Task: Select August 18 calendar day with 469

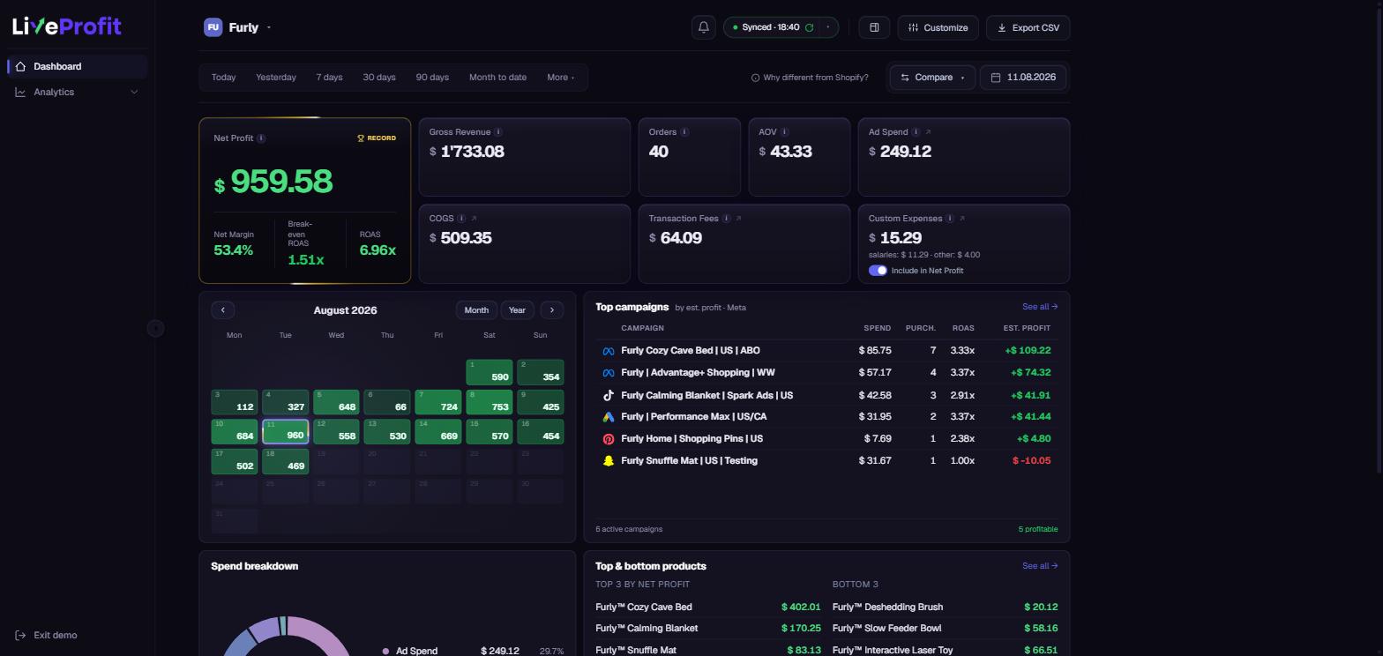Action: [x=286, y=462]
